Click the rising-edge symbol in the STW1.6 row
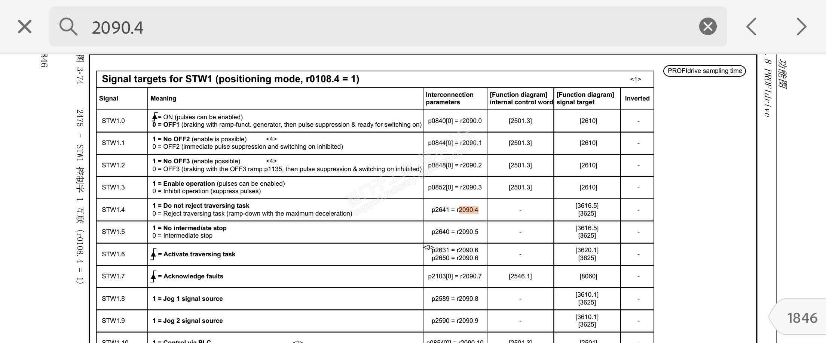The height and width of the screenshot is (343, 826). click(x=153, y=254)
